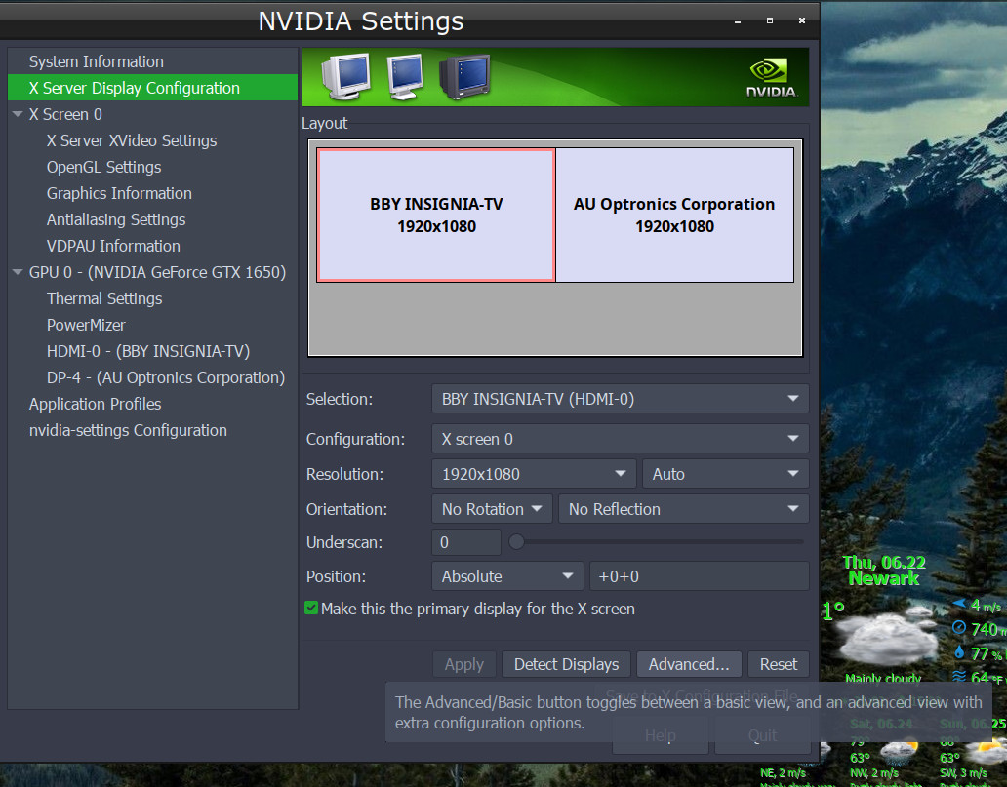Image resolution: width=1007 pixels, height=787 pixels.
Task: Click the dark TV icon in banner
Action: [464, 77]
